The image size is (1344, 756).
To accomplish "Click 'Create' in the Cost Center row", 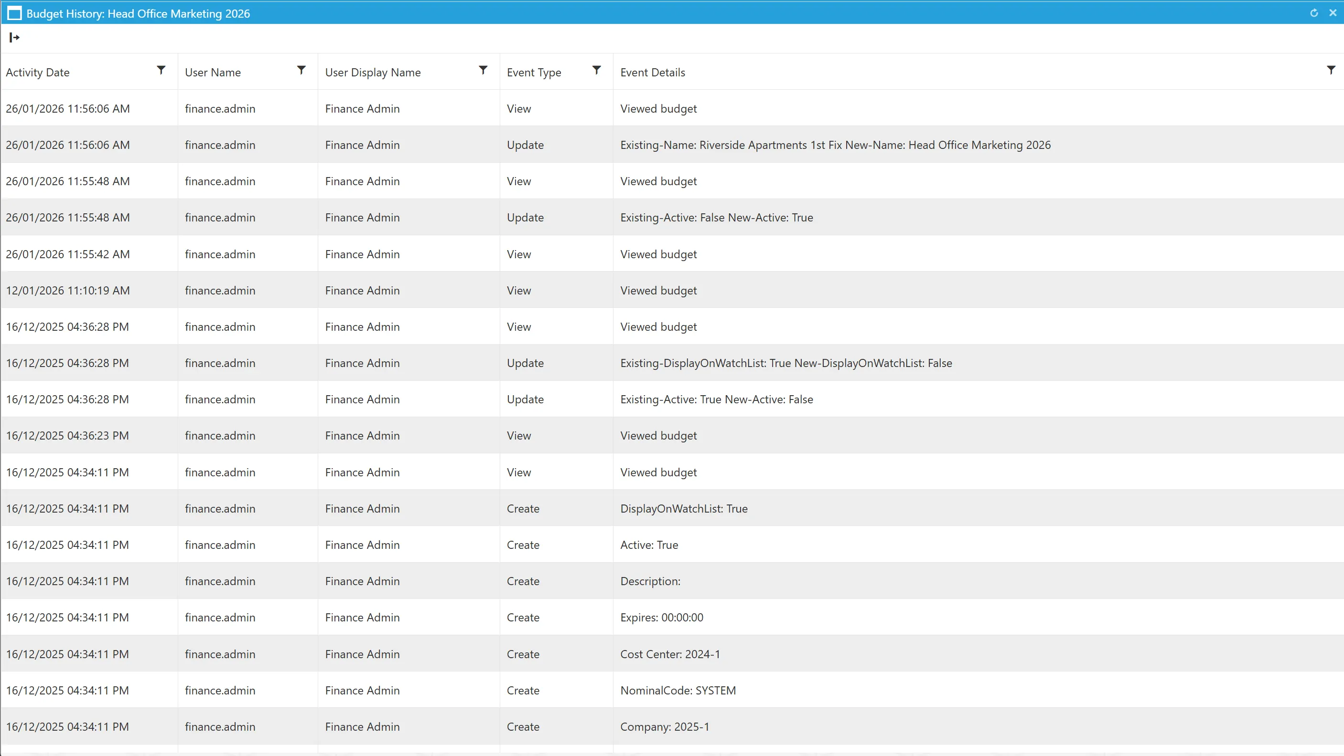I will click(x=523, y=654).
